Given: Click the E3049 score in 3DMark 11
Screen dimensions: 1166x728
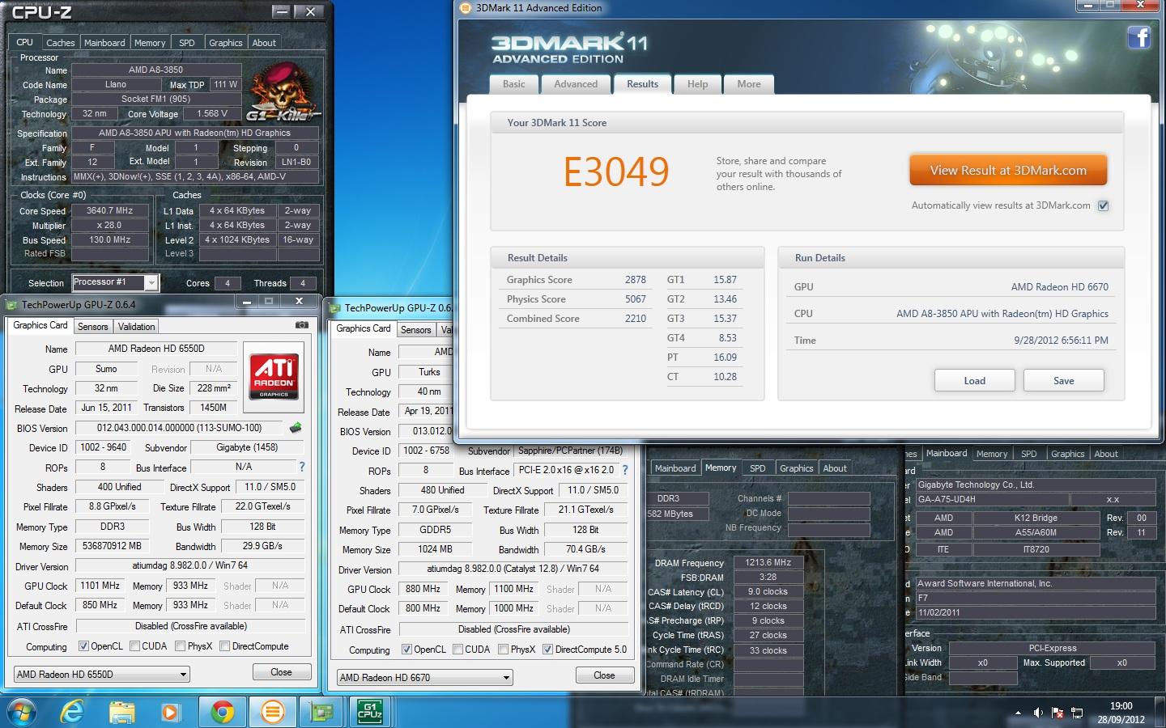Looking at the screenshot, I should 616,171.
